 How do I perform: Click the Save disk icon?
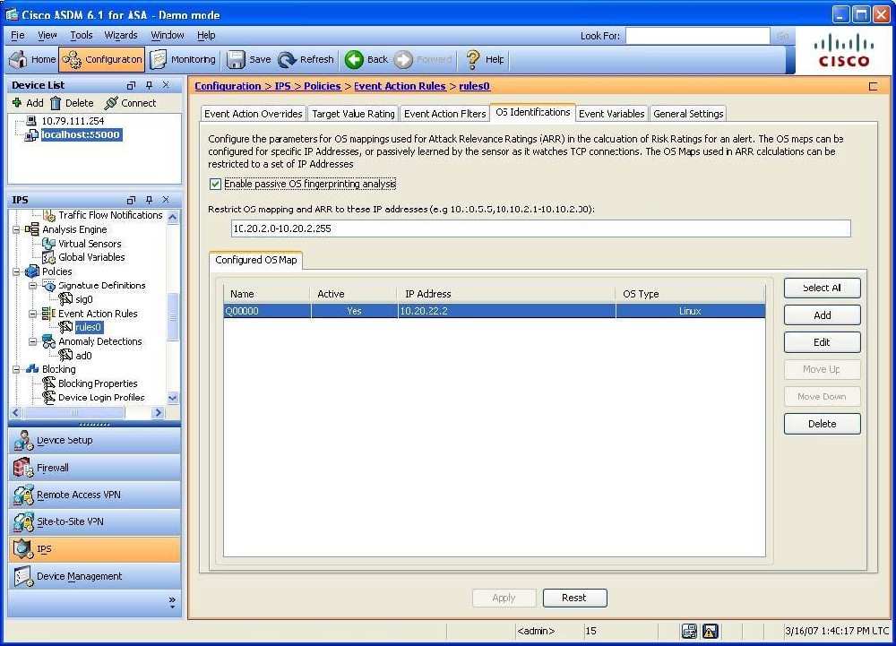point(236,59)
